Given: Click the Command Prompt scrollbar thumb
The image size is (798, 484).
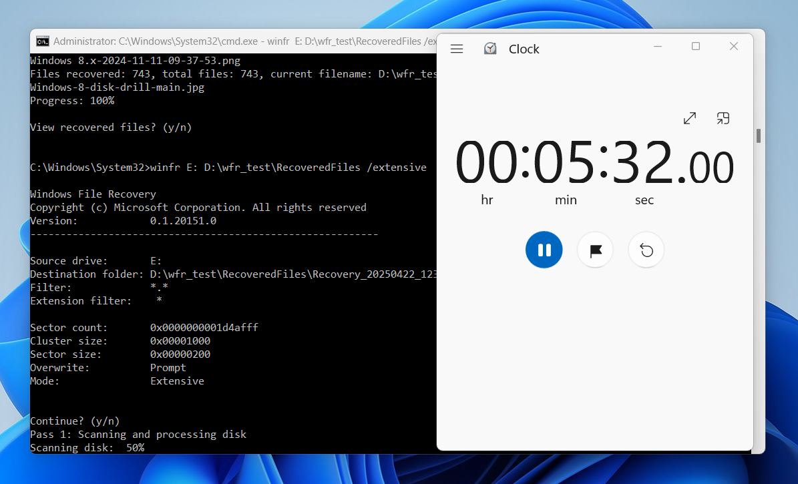Looking at the screenshot, I should pyautogui.click(x=759, y=136).
